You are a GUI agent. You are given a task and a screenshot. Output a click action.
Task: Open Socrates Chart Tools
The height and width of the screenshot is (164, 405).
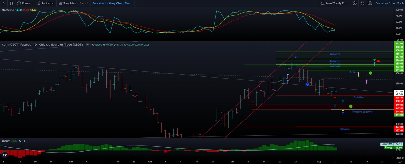(390, 3)
